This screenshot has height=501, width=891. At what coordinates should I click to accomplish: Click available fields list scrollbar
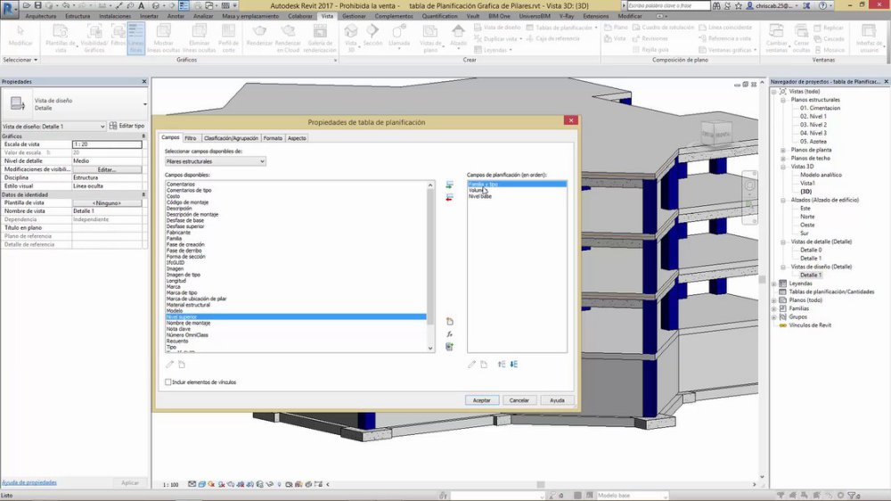click(430, 267)
